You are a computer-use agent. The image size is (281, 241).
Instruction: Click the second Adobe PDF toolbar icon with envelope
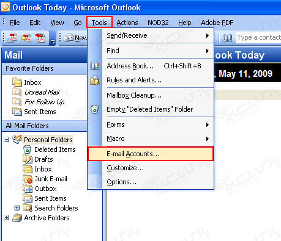pos(26,38)
